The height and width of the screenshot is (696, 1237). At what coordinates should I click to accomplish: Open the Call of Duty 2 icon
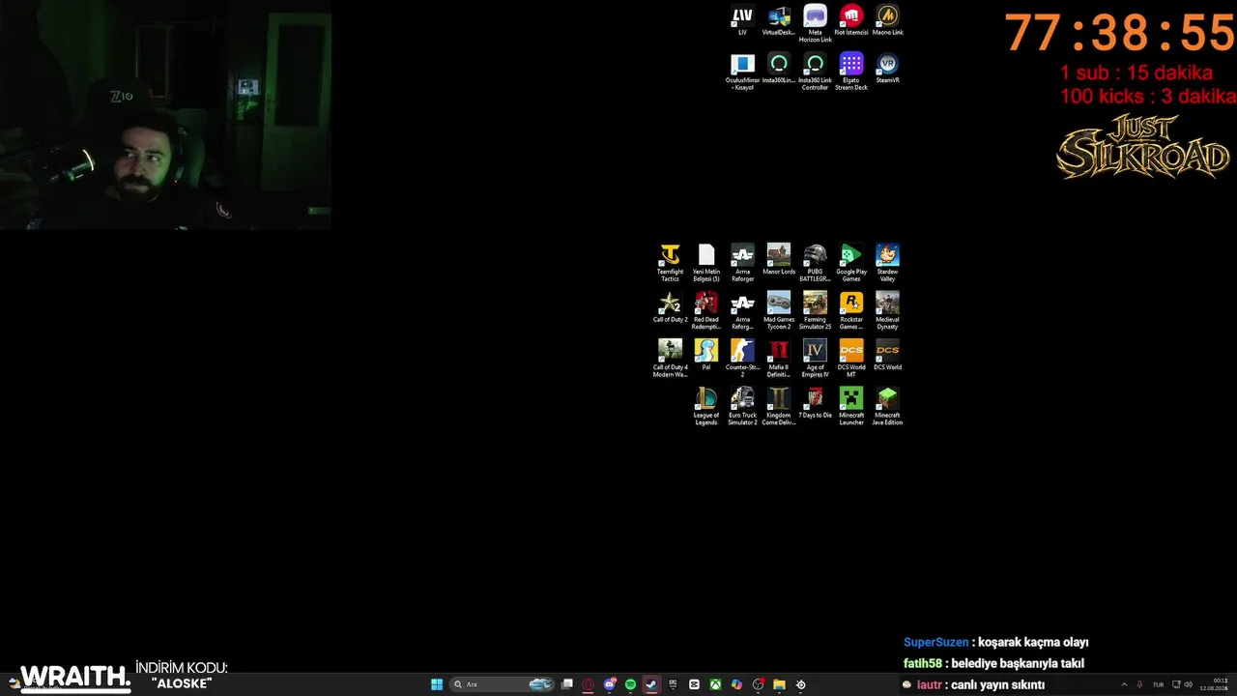click(x=670, y=307)
